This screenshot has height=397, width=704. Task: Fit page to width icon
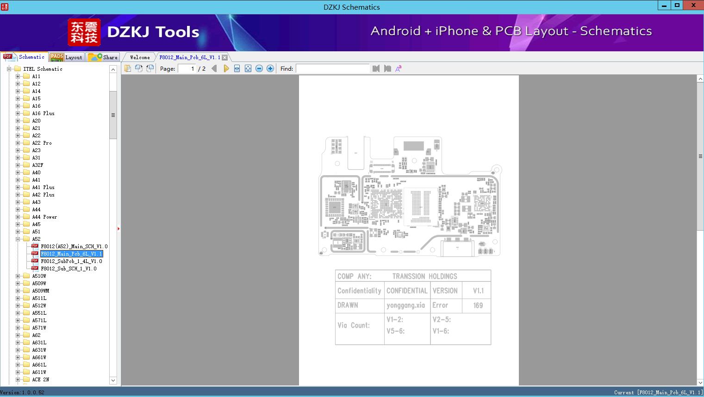tap(237, 68)
